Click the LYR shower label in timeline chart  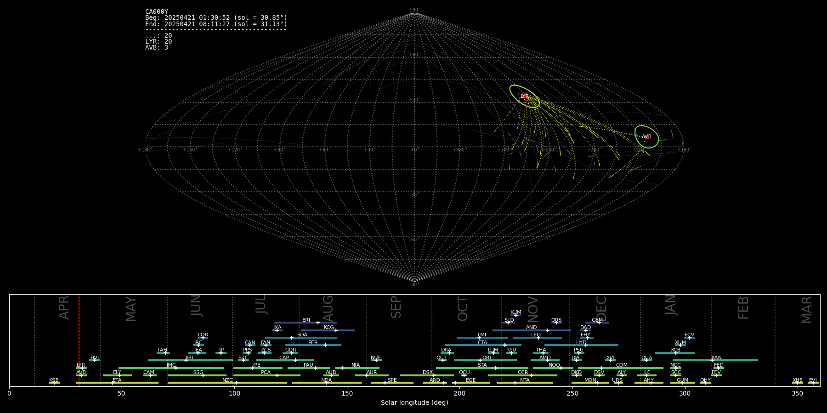click(x=81, y=365)
